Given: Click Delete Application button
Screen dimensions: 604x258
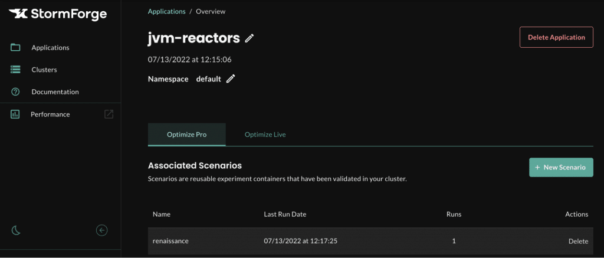Looking at the screenshot, I should click(x=556, y=37).
